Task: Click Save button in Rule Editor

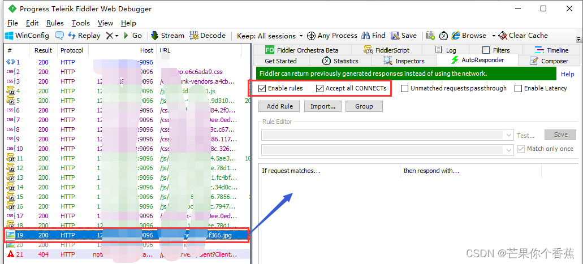Action: coord(560,135)
